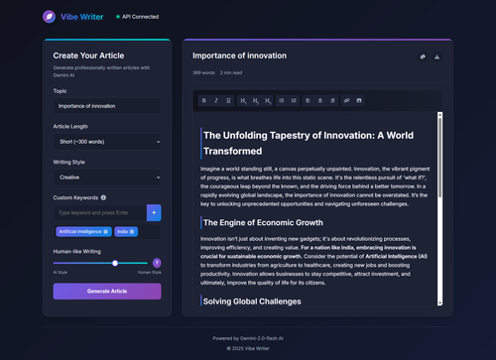496x360 pixels.
Task: Click the Generate Article button
Action: click(107, 292)
